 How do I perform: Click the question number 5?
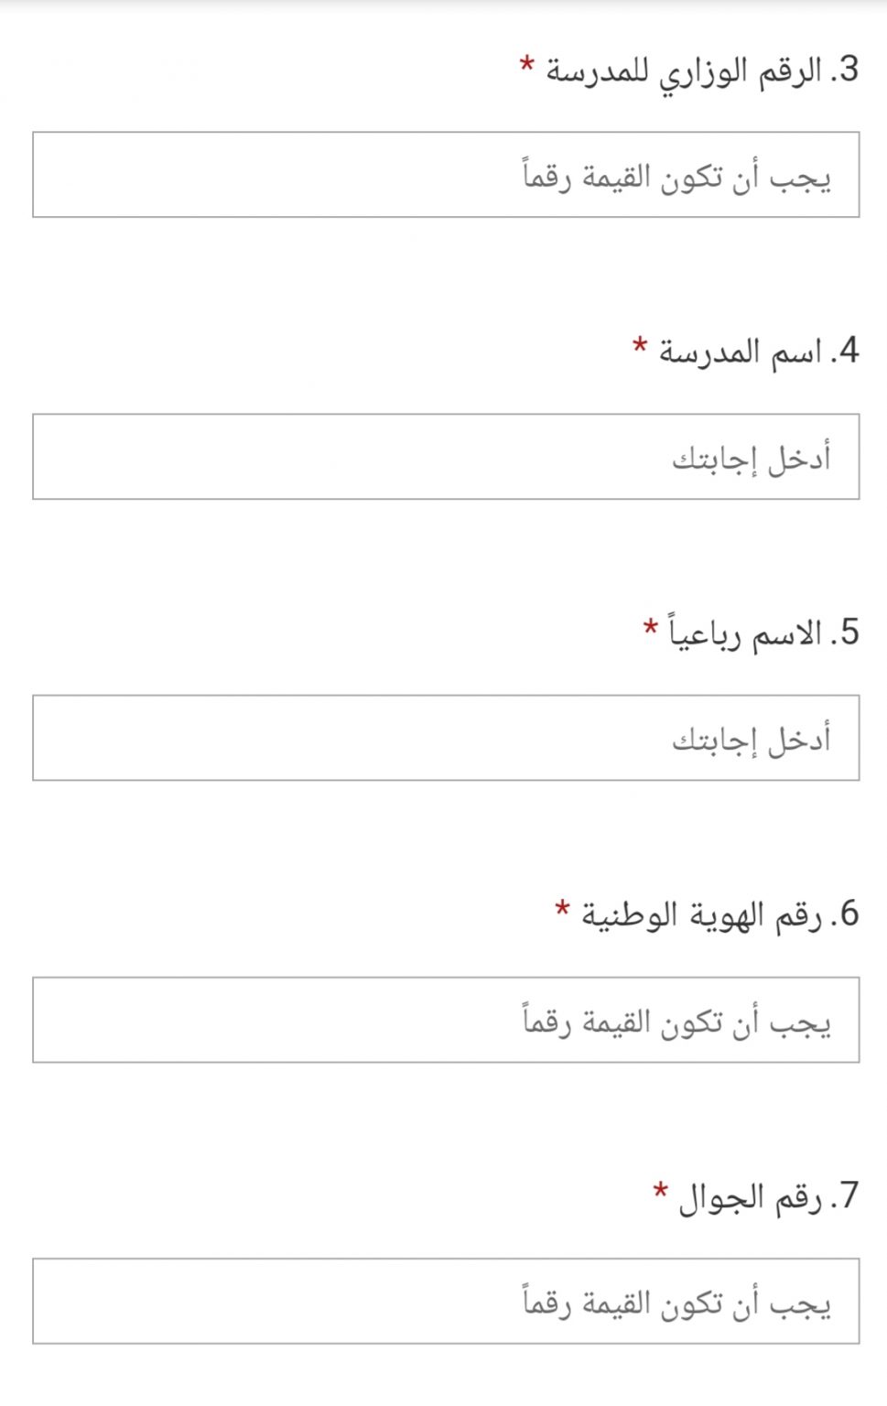(845, 633)
